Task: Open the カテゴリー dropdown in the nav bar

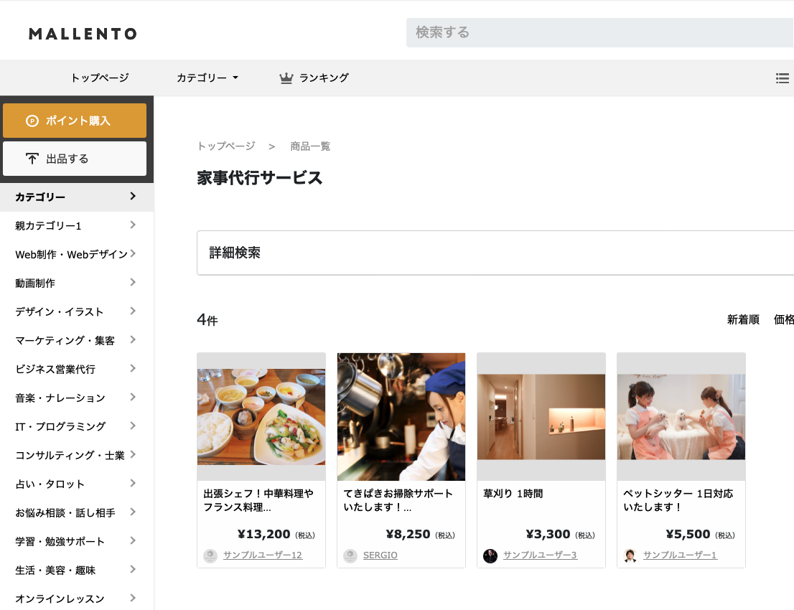Action: tap(207, 78)
